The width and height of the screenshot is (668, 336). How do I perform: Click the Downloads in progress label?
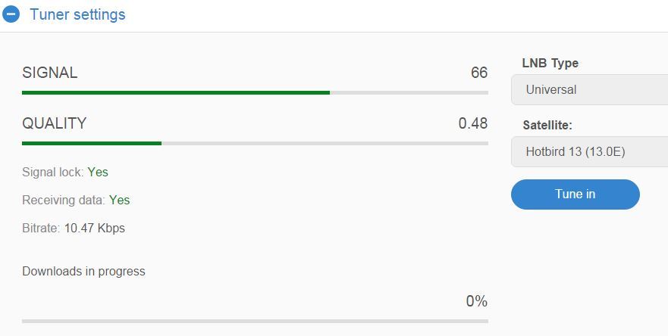coord(83,272)
